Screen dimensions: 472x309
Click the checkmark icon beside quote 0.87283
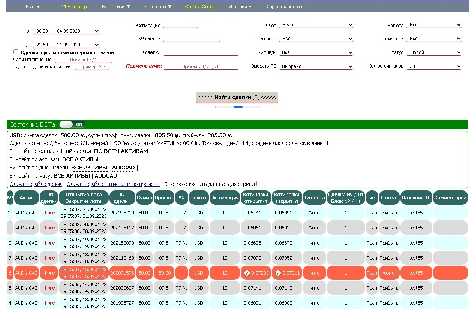(247, 273)
